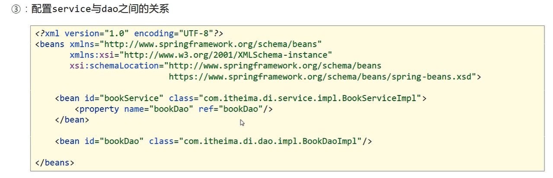Click the ref="bookDao" attribute value

pos(241,109)
